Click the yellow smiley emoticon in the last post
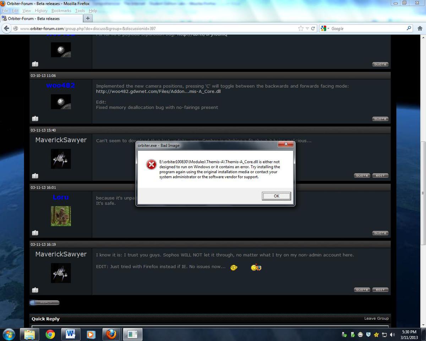Image resolution: width=426 pixels, height=341 pixels. (x=234, y=267)
